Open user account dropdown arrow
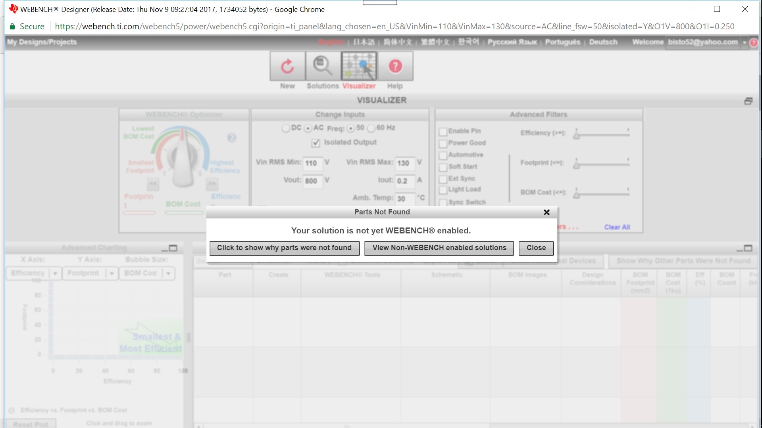 pyautogui.click(x=745, y=43)
